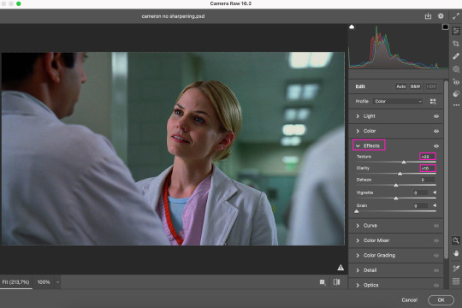The width and height of the screenshot is (462, 308).
Task: Toggle visibility eye for Light panel
Action: point(436,116)
